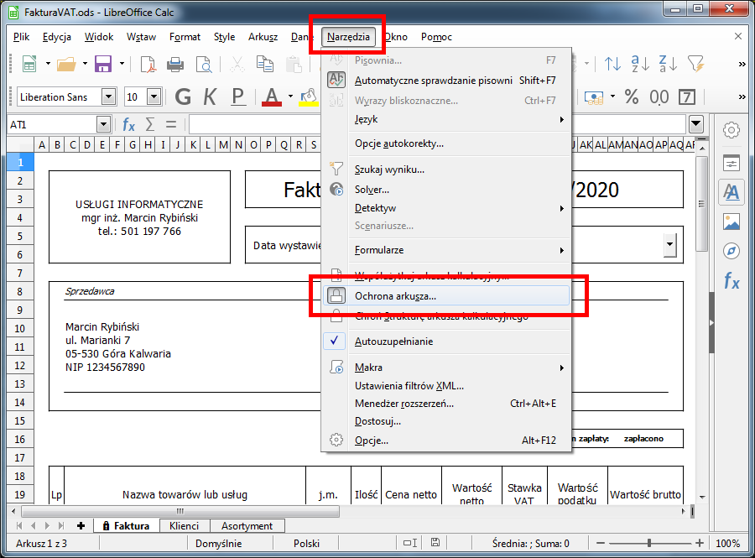Image resolution: width=755 pixels, height=558 pixels.
Task: Click the Print icon in the toolbar
Action: tap(175, 64)
